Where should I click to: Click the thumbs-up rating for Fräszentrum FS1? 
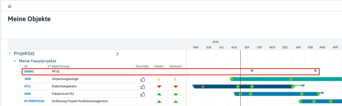click(143, 94)
